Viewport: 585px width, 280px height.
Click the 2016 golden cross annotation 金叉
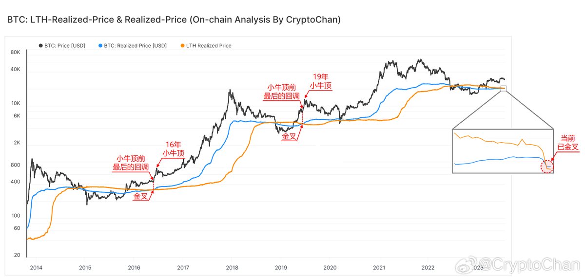click(140, 197)
